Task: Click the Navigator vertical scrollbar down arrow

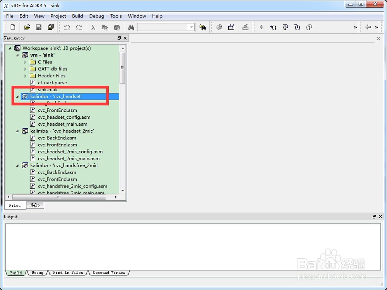Action: click(123, 191)
